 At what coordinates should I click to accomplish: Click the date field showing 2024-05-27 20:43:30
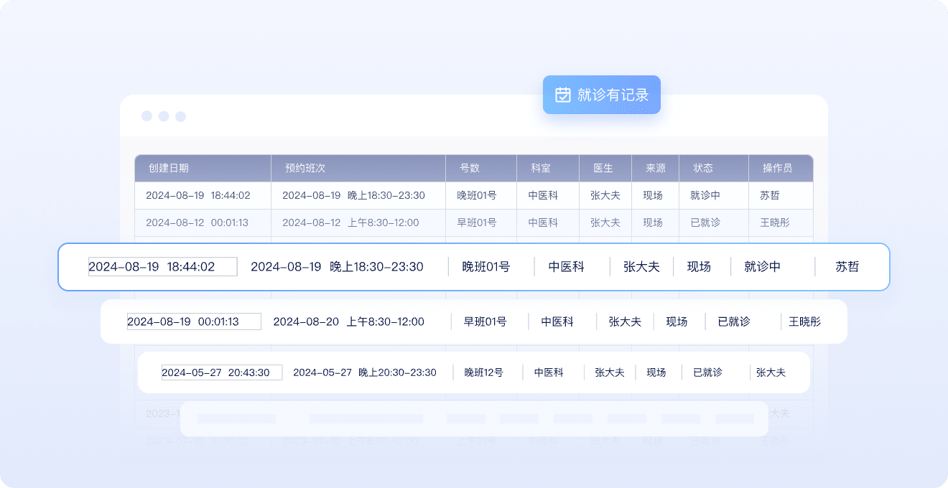[221, 372]
